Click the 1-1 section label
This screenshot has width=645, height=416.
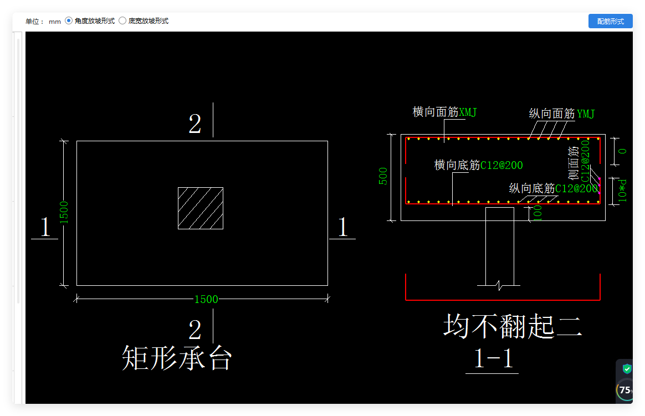coord(493,358)
